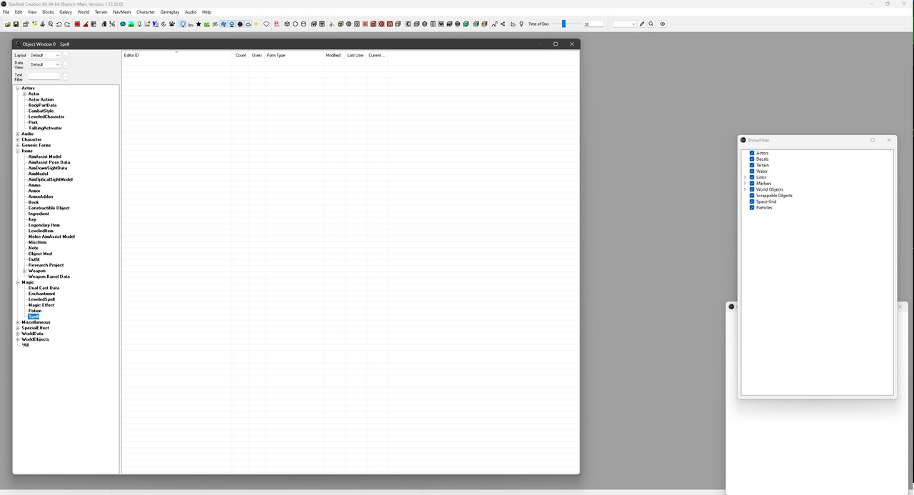
Task: Click the small button beside Text Filter
Action: click(66, 76)
